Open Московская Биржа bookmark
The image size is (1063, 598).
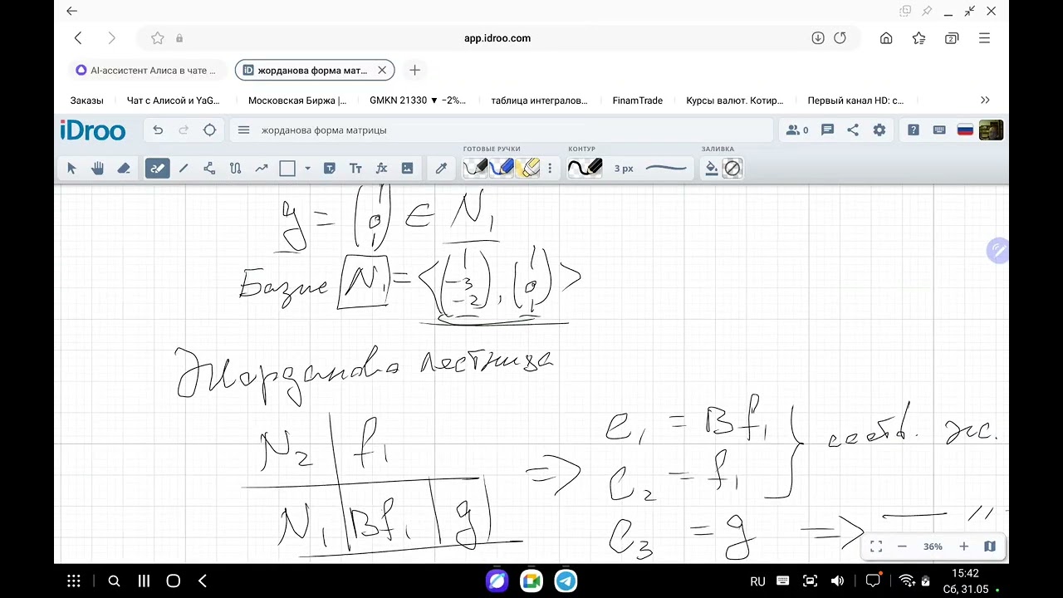[x=297, y=100]
